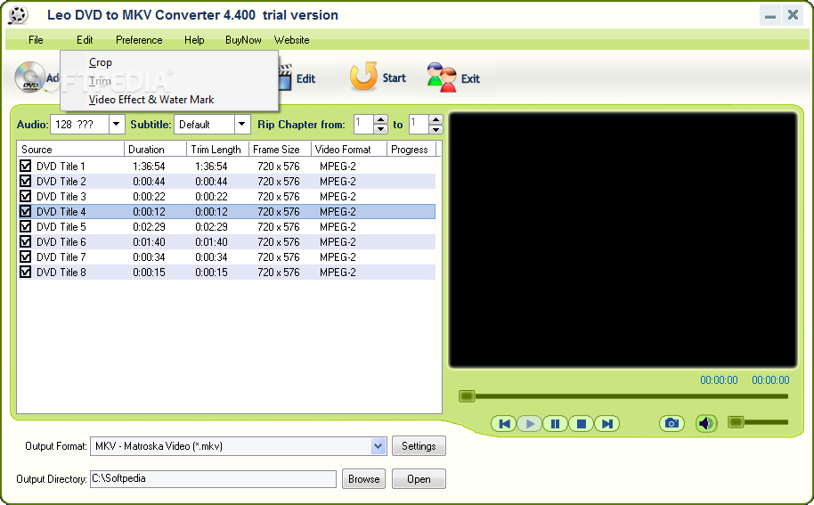Skip to next track in player
The width and height of the screenshot is (814, 505).
click(x=606, y=424)
